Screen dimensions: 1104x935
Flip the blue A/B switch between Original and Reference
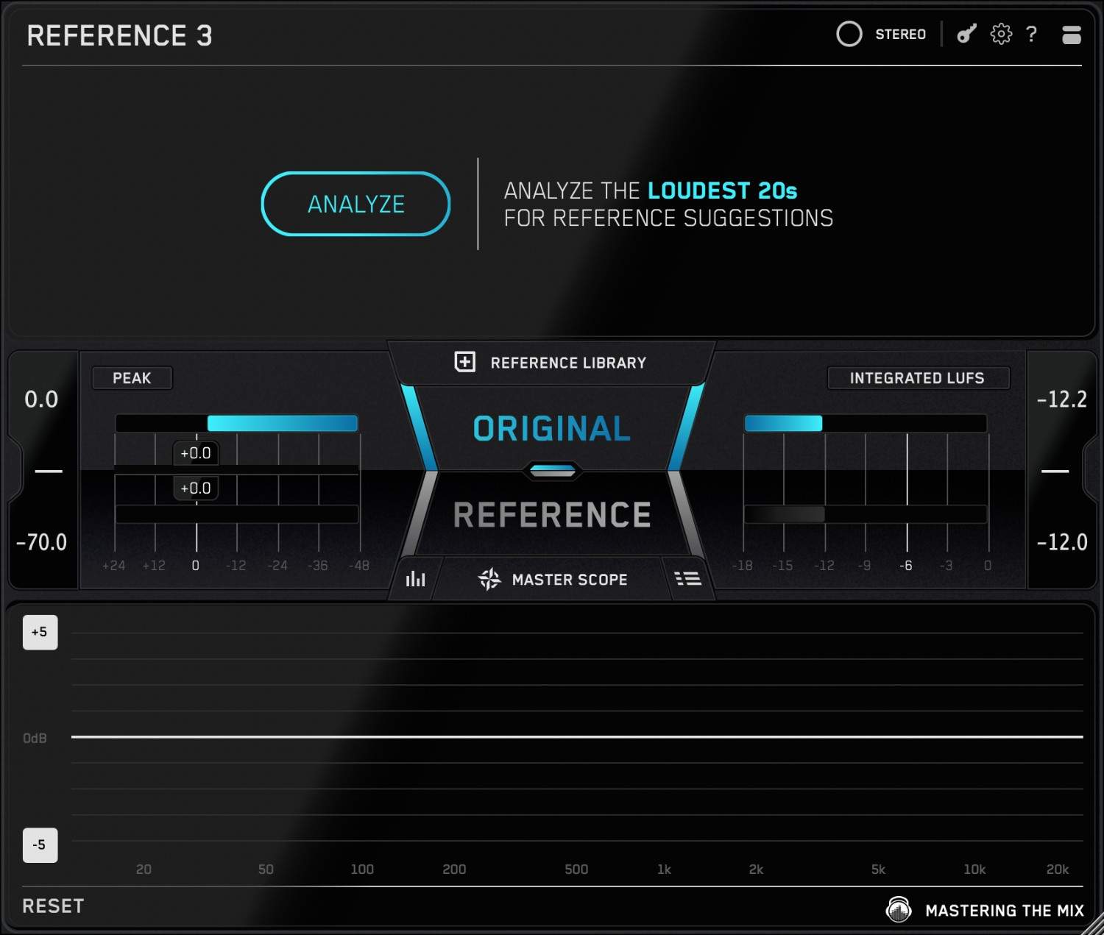[552, 470]
